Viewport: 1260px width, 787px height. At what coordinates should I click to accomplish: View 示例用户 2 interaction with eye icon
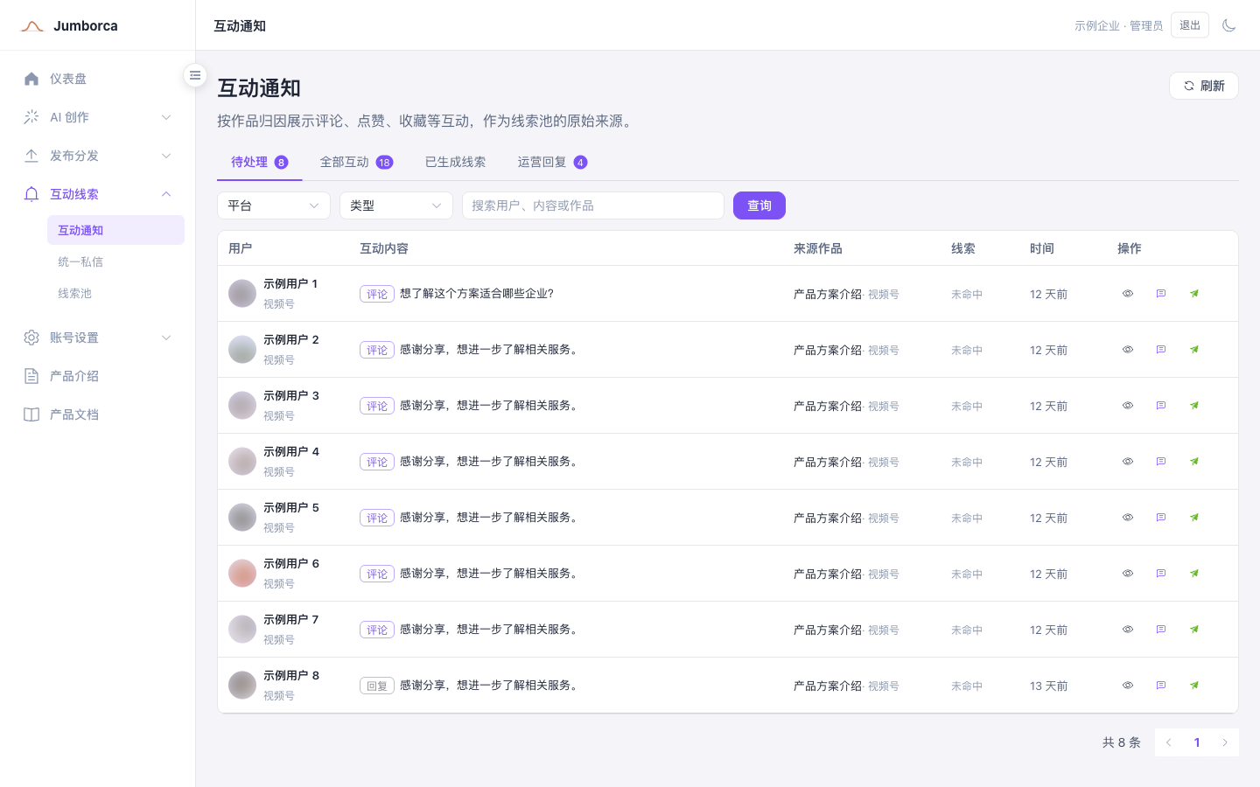click(x=1128, y=350)
